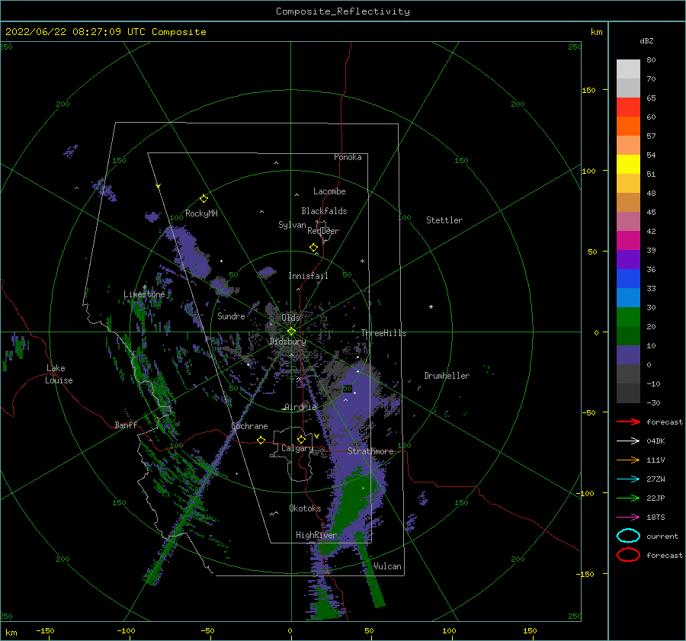Click the Composite_Reflectivity title
This screenshot has height=641, width=686.
click(343, 11)
